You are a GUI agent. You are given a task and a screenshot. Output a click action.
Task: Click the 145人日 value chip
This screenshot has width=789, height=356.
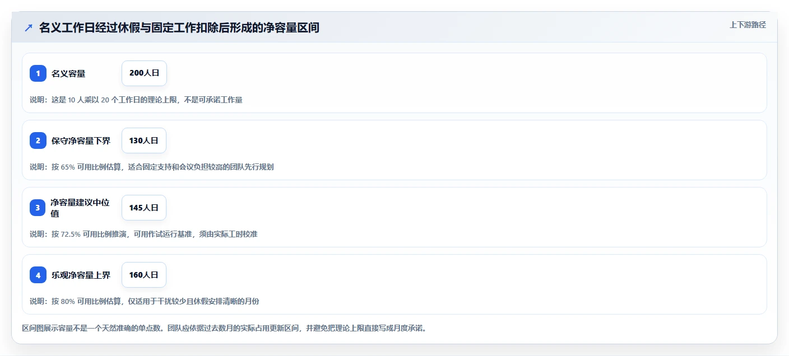point(144,208)
